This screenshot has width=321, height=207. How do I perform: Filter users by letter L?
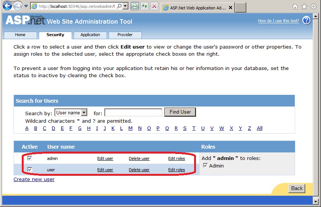point(121,128)
